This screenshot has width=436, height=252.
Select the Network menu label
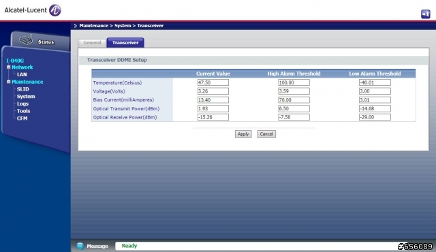coord(22,67)
